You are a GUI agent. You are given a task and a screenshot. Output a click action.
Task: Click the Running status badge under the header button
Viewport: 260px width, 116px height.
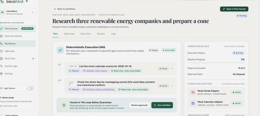coord(242,16)
